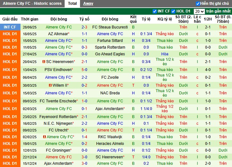Select Go Ahead Eagles team name
232x167 pixels.
pos(110,54)
